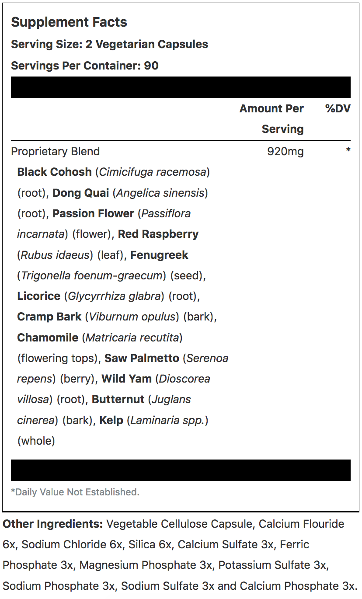Viewport: 362px width, 599px height.
Task: Click the Amount Per Serving column header
Action: point(271,118)
